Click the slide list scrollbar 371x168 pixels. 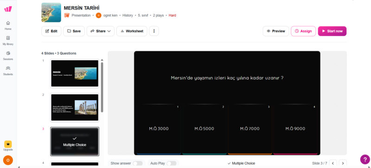point(102,87)
